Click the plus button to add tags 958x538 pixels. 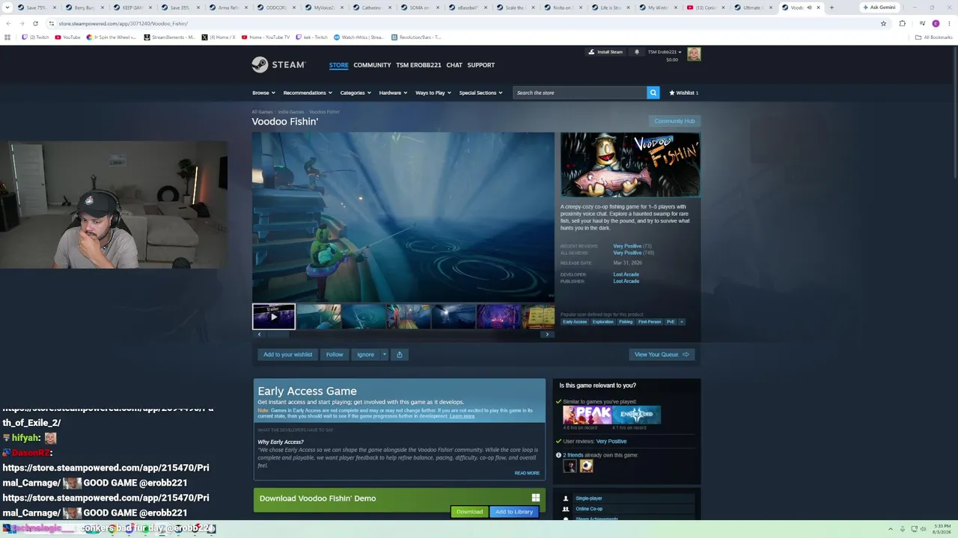681,322
